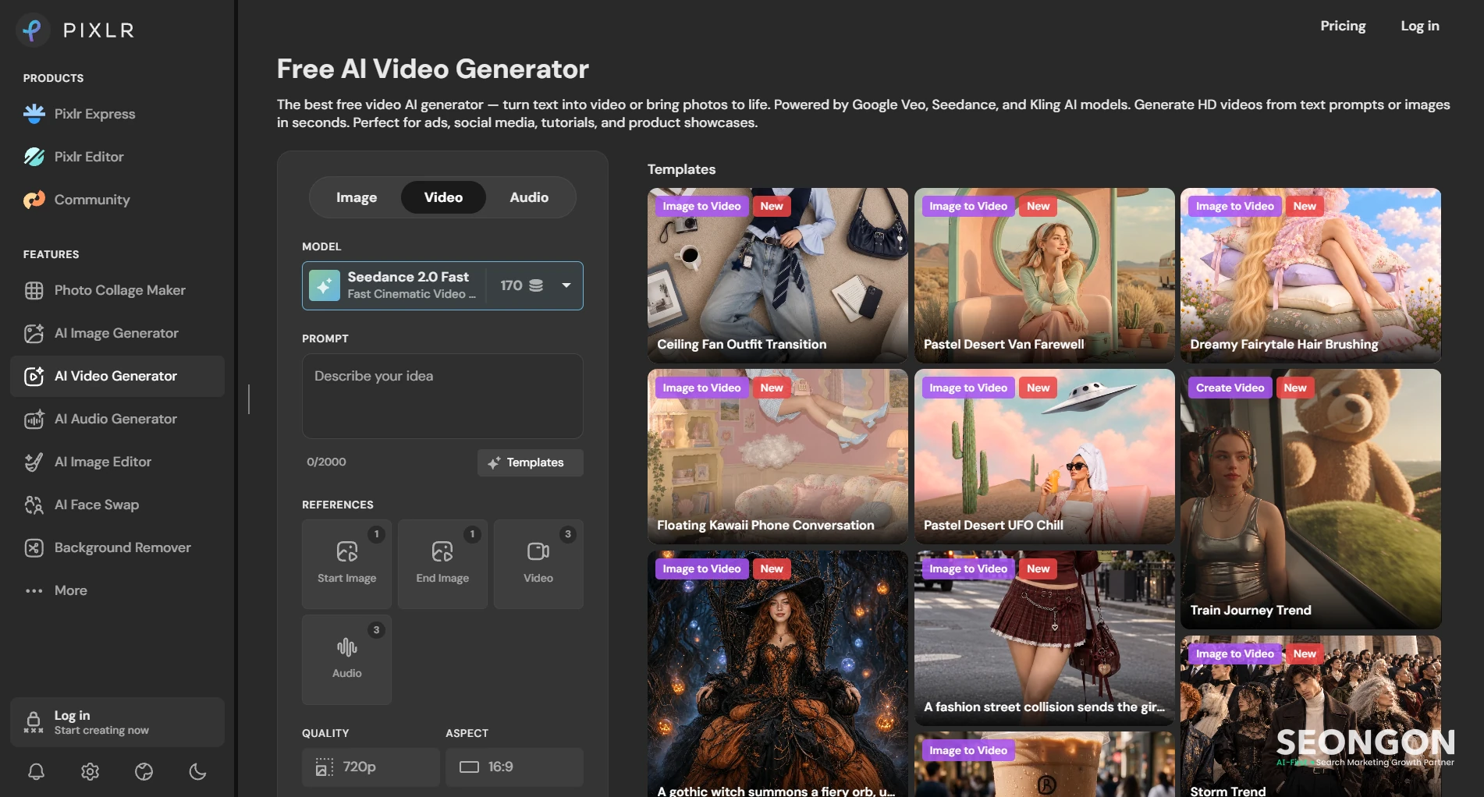Open Train Journey Trend template

click(x=1311, y=499)
